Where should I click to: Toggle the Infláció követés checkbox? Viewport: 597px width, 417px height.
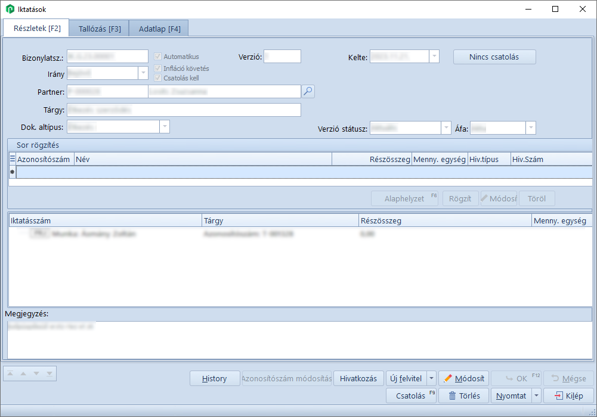pos(158,68)
